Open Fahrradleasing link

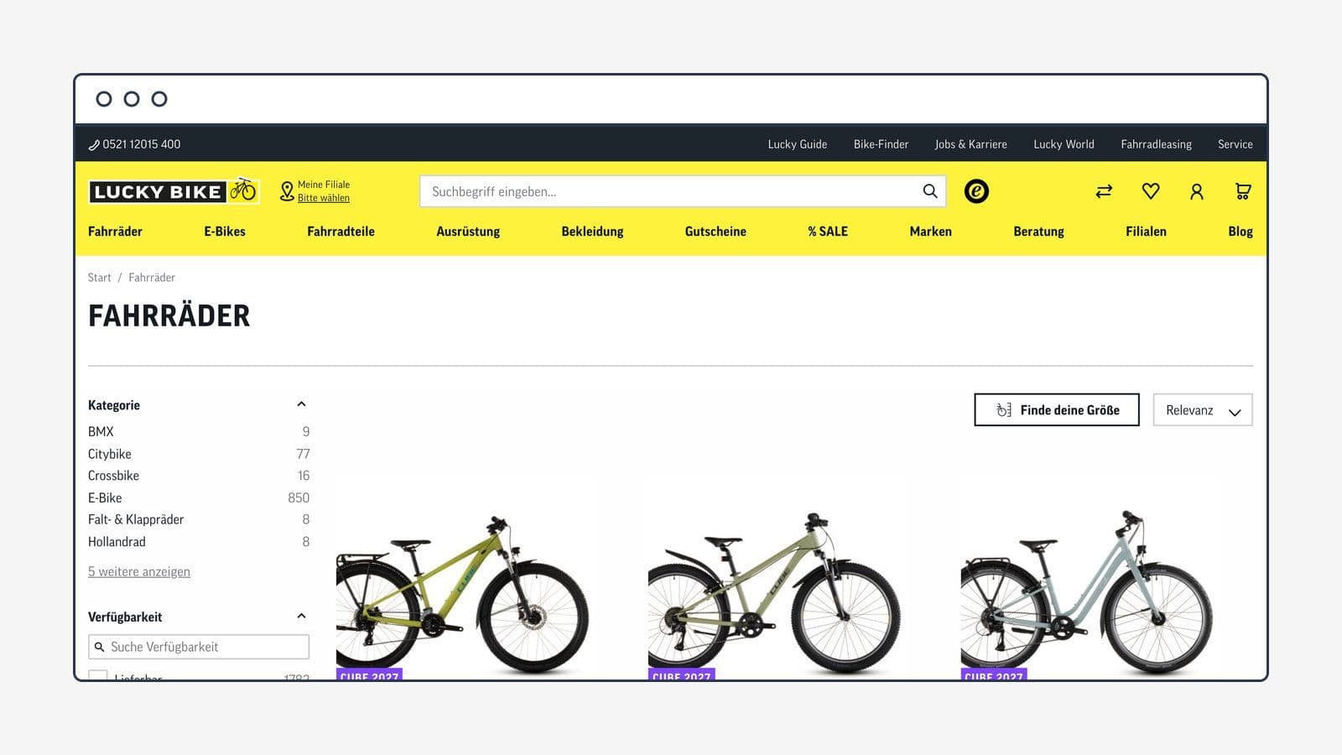tap(1156, 144)
